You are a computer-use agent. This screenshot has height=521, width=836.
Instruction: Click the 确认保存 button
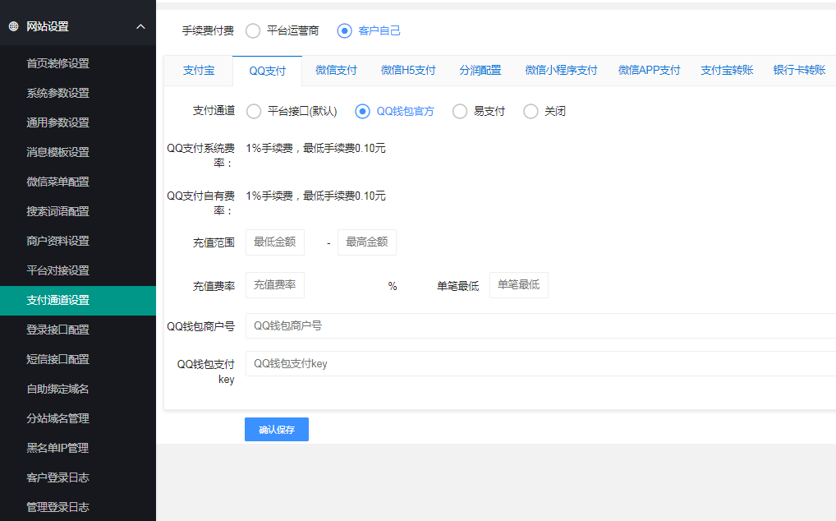tap(277, 430)
